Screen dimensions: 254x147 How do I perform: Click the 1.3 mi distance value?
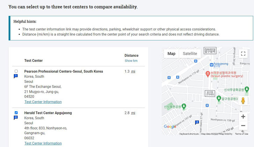130,71
